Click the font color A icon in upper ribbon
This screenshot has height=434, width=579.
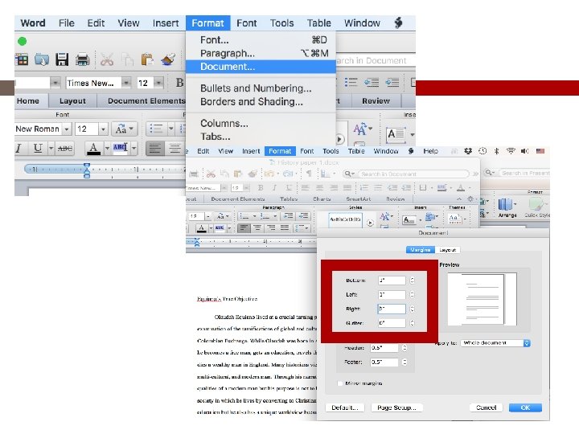pos(93,149)
